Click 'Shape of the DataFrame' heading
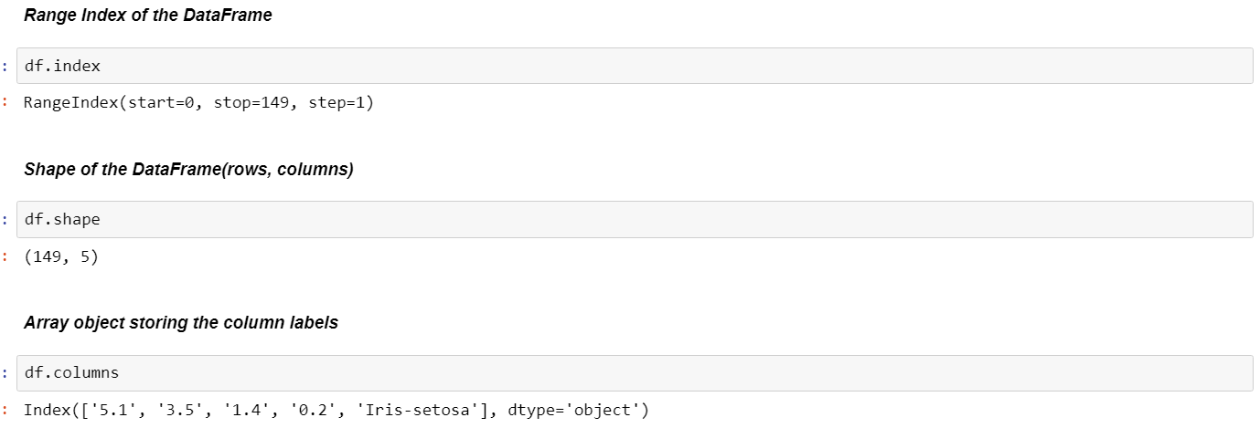This screenshot has width=1260, height=428. click(188, 170)
